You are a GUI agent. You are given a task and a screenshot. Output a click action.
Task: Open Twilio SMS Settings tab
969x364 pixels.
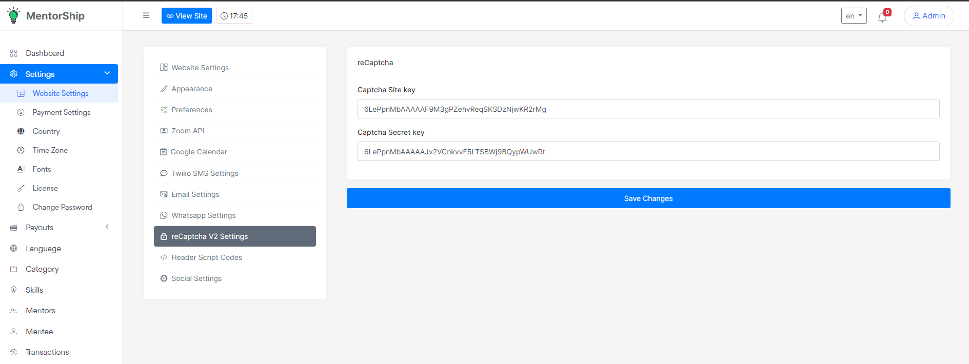pos(205,173)
